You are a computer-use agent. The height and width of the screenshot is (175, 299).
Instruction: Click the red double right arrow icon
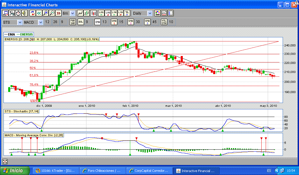[58, 13]
